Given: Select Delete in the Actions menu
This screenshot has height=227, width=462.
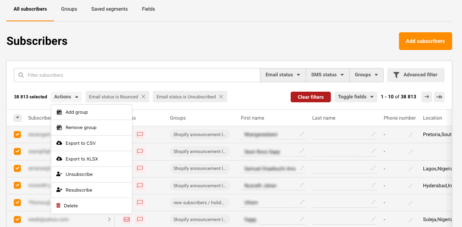Looking at the screenshot, I should coord(71,206).
